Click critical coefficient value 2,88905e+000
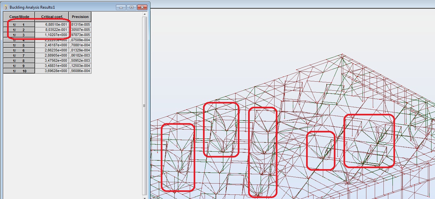Viewport: 435px width, 199px height. click(52, 55)
